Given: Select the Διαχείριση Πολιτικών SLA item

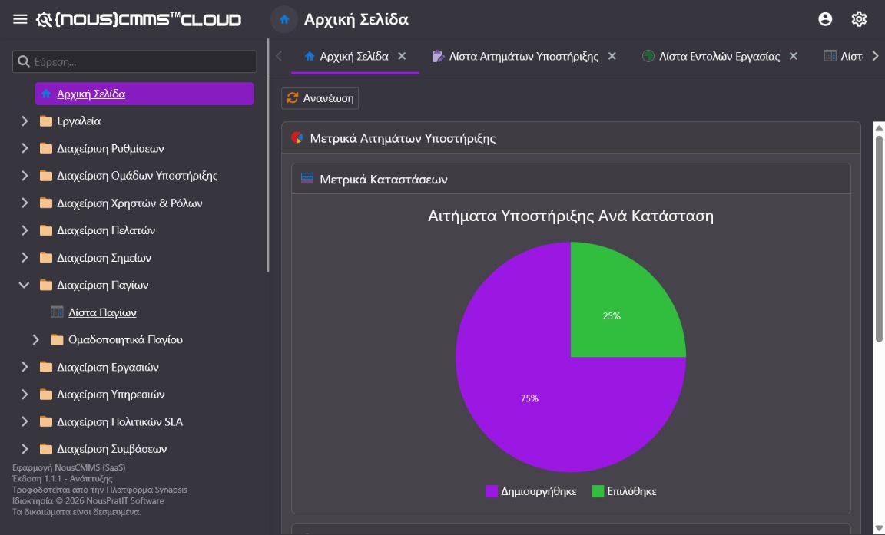Looking at the screenshot, I should tap(120, 421).
